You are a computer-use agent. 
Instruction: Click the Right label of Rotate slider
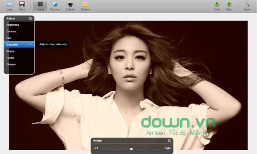167,148
